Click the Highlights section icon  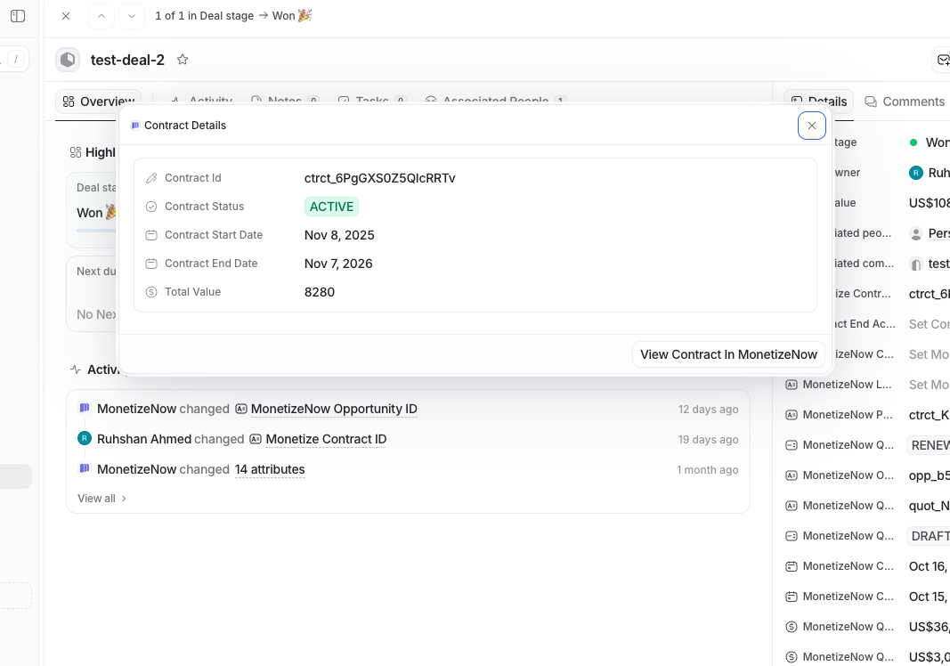(76, 153)
